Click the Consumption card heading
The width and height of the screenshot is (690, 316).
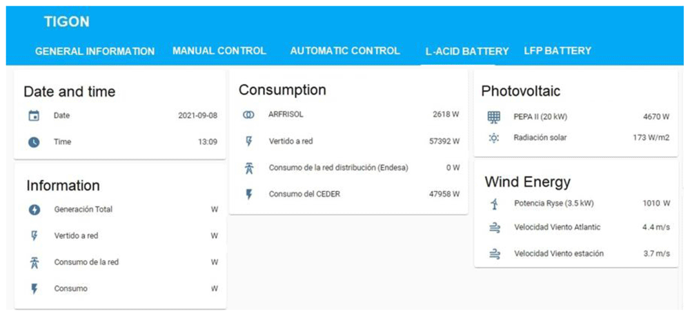[x=282, y=90]
